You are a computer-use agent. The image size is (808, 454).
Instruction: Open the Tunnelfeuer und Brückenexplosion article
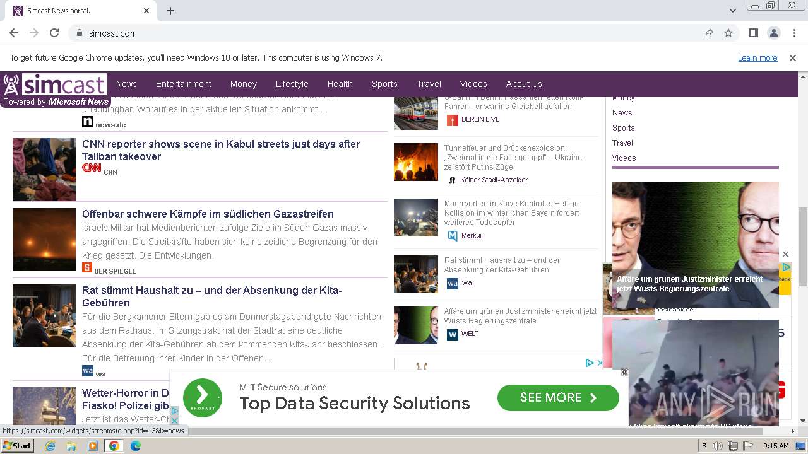click(513, 157)
